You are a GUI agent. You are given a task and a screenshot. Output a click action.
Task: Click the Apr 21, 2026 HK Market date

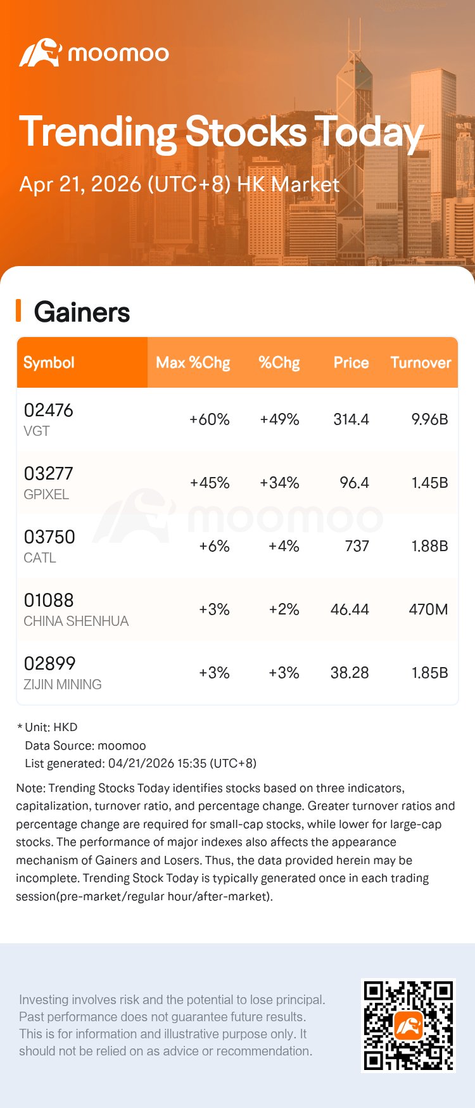(179, 184)
